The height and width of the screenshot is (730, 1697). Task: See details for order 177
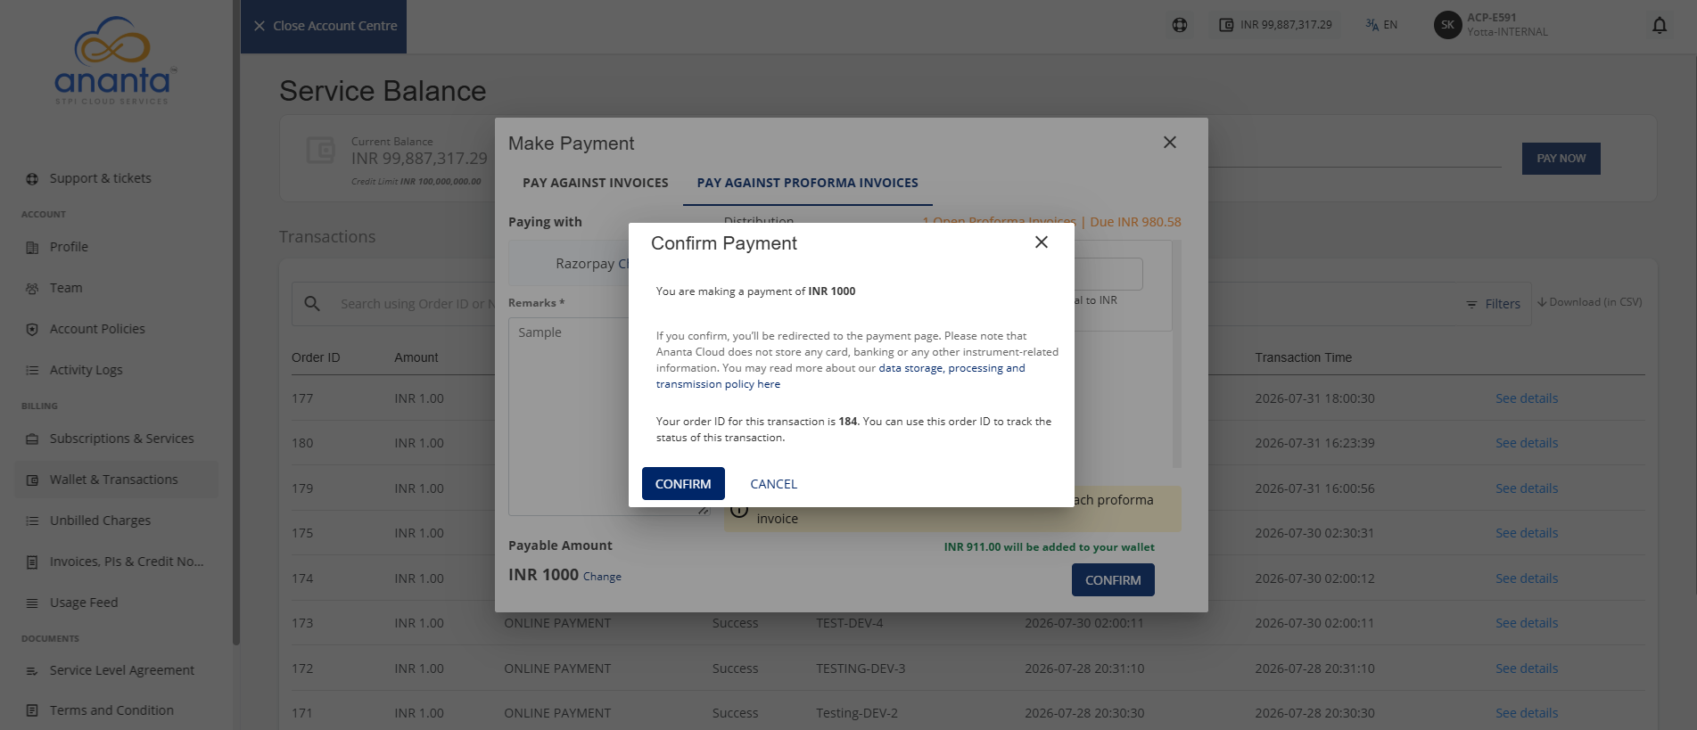(x=1527, y=398)
